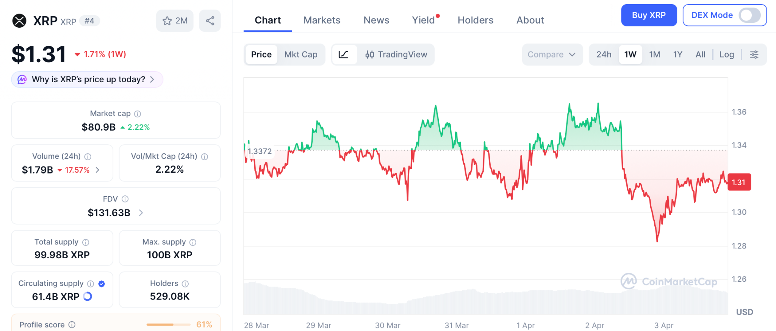Select the line chart icon
The width and height of the screenshot is (776, 331).
pyautogui.click(x=344, y=55)
